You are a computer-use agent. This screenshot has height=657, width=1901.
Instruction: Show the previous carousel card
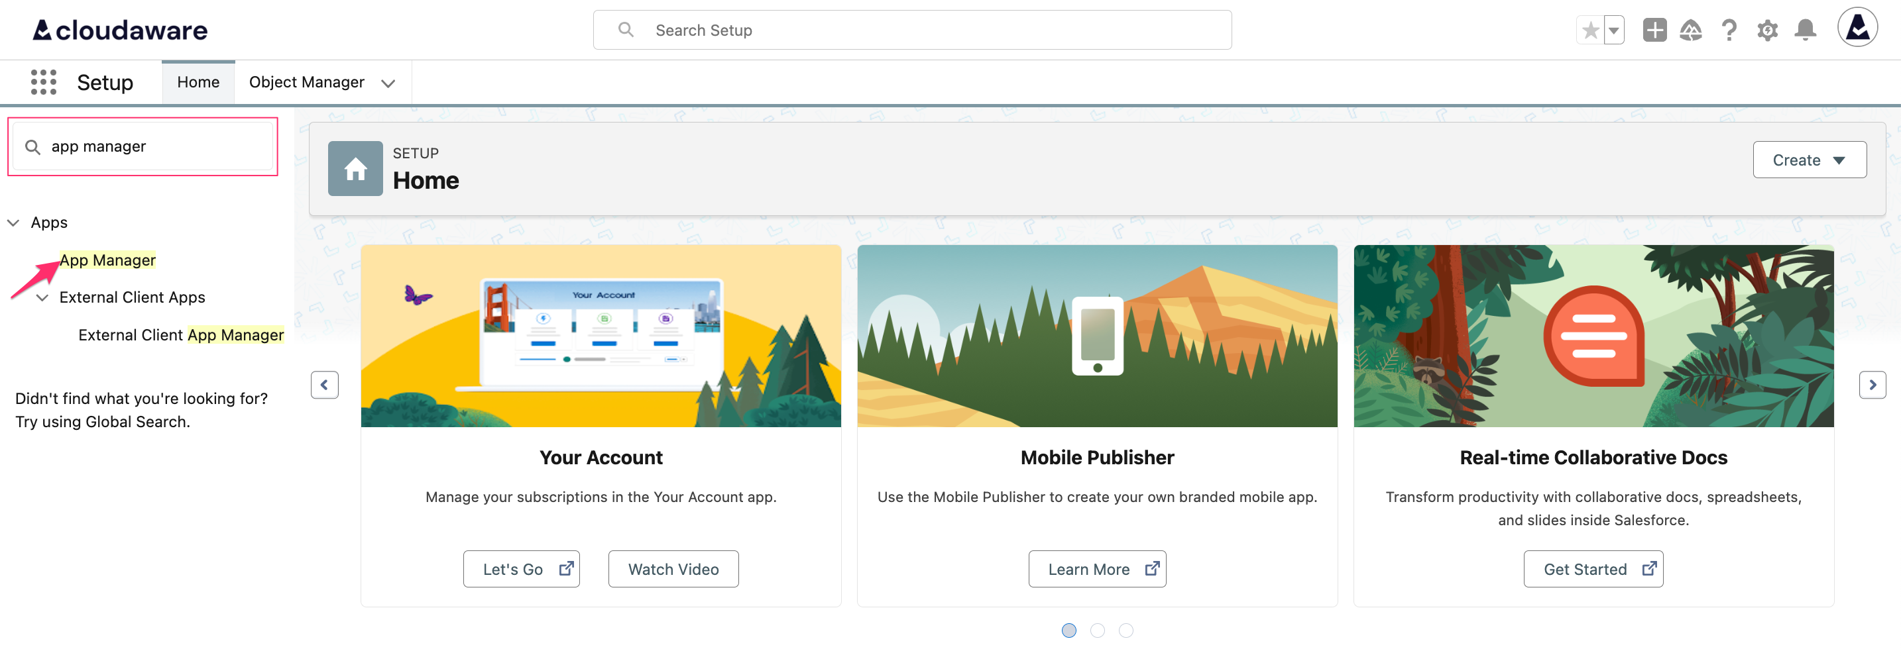[324, 384]
